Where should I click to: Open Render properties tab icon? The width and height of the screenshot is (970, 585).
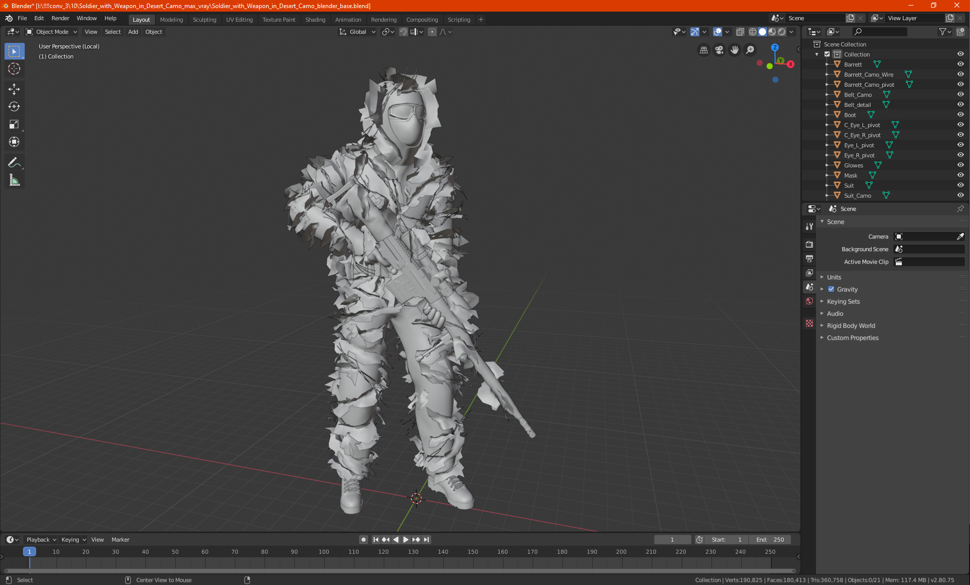point(809,244)
